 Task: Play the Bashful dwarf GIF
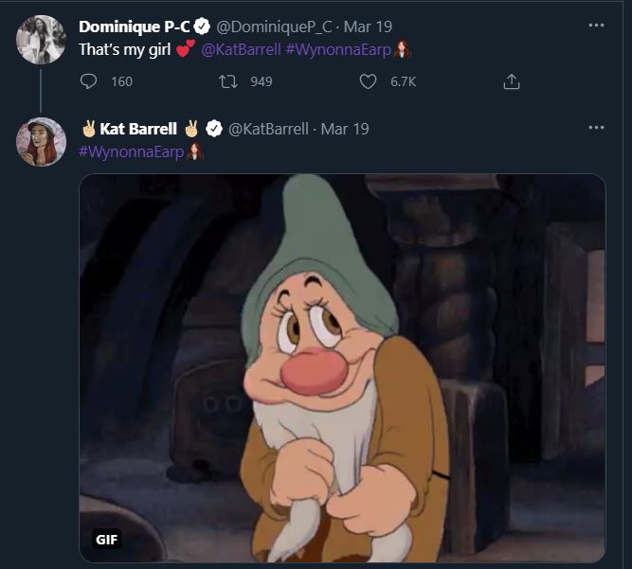tap(341, 367)
